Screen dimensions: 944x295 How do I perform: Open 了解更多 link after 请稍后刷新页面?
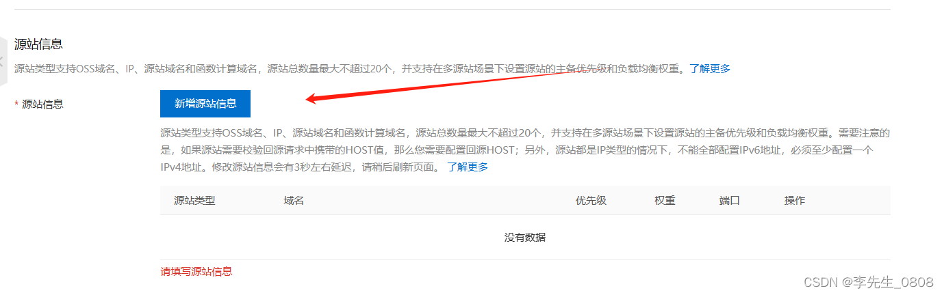468,167
